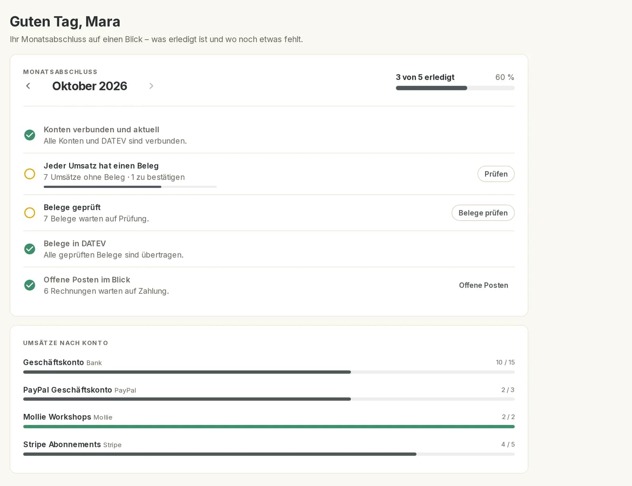
Task: Click the Belege prüfen button
Action: click(483, 213)
